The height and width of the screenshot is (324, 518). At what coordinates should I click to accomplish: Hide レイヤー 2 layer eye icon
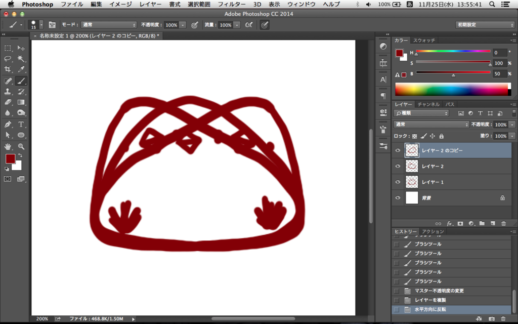398,166
